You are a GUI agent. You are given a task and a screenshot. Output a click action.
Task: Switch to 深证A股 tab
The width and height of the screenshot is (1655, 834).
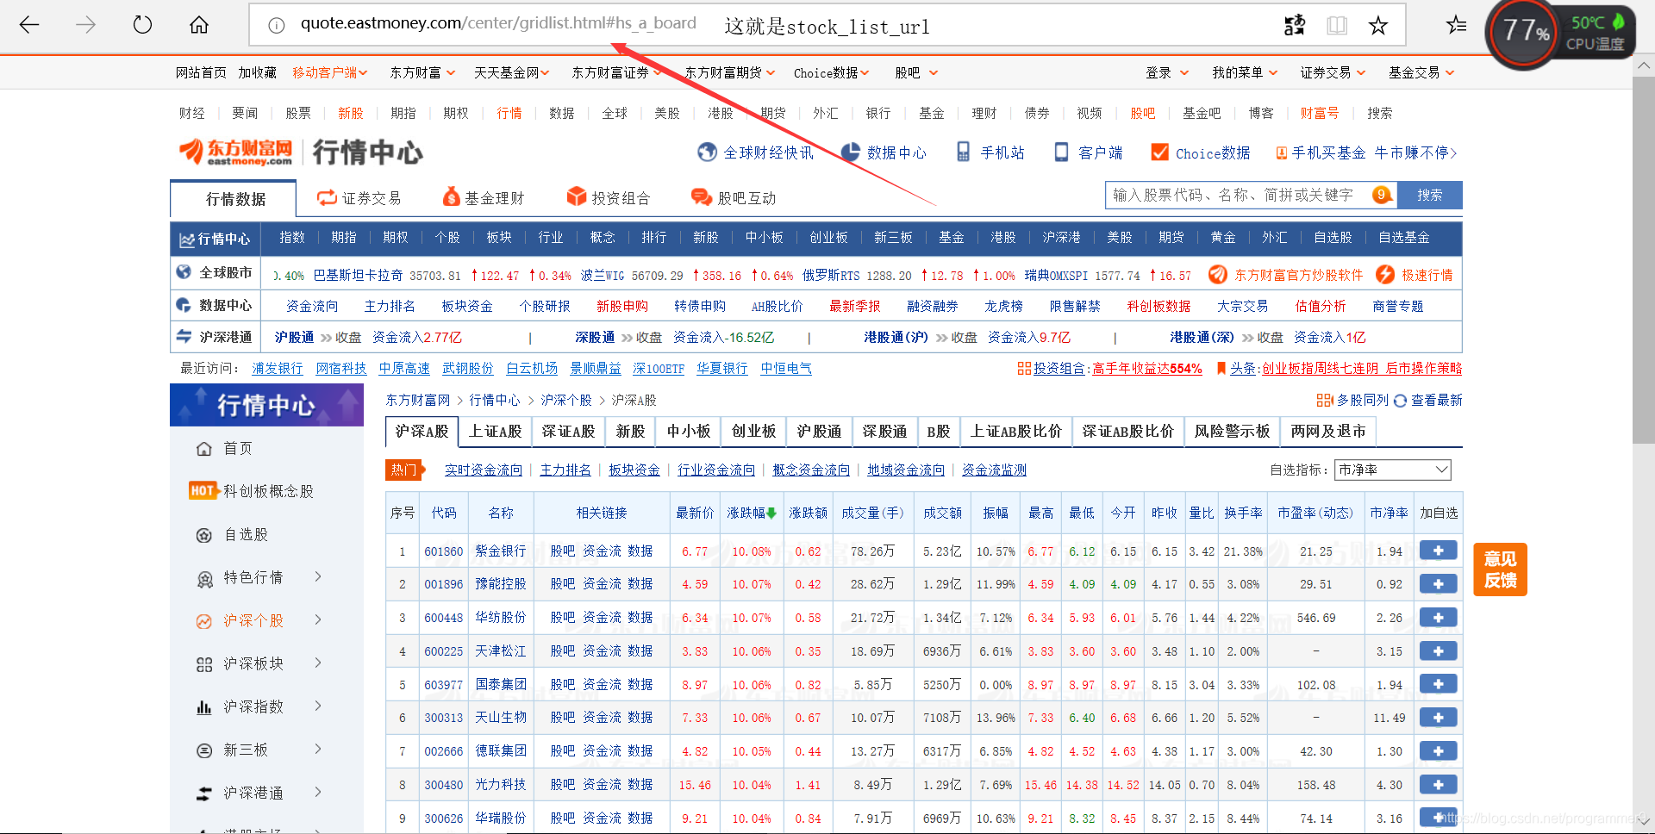pyautogui.click(x=568, y=432)
